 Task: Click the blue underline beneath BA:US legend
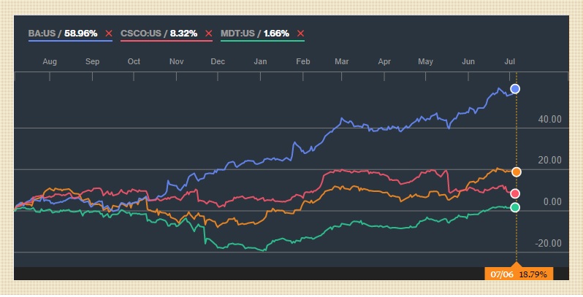tap(70, 41)
